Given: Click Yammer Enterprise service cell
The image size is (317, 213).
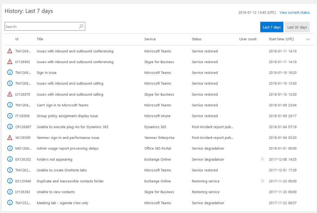Looking at the screenshot, I should click(x=159, y=138).
